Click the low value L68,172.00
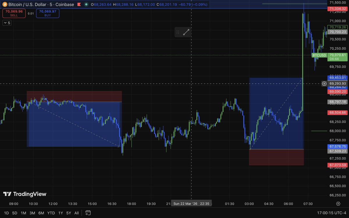The width and height of the screenshot is (349, 218). [x=145, y=5]
